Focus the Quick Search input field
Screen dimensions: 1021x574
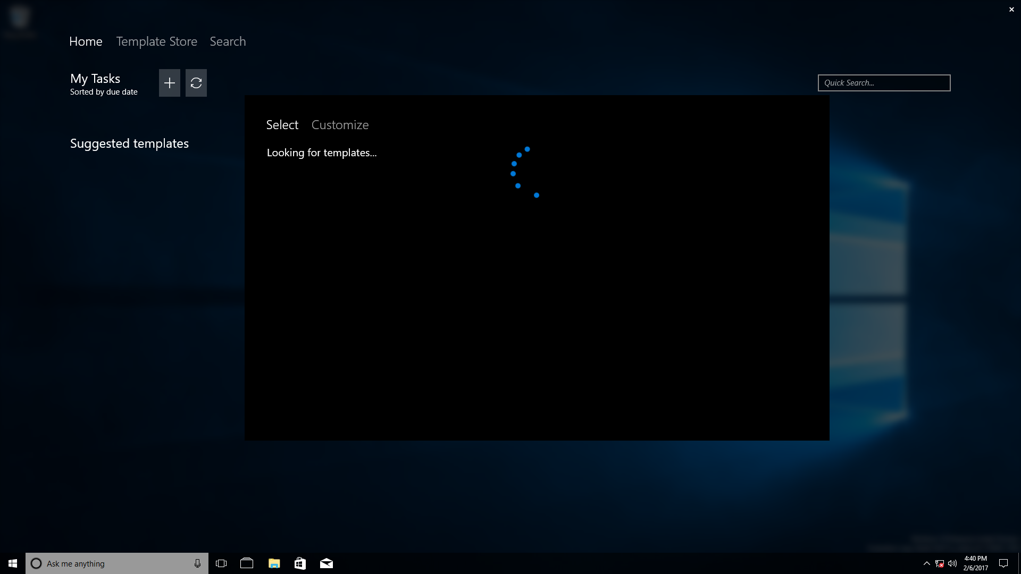pos(884,83)
